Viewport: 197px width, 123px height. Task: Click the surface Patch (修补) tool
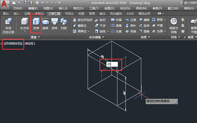click(131, 26)
